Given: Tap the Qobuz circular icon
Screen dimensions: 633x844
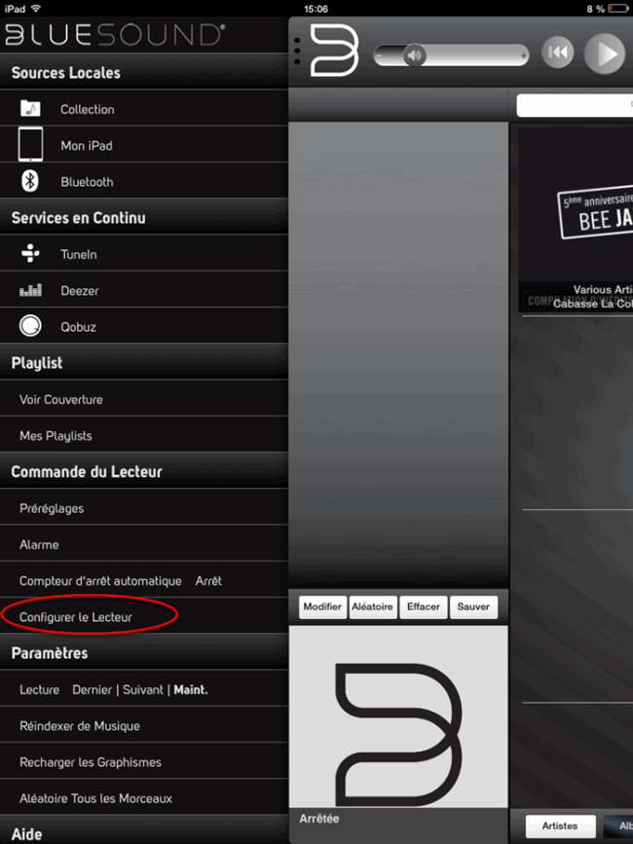Looking at the screenshot, I should tap(30, 326).
